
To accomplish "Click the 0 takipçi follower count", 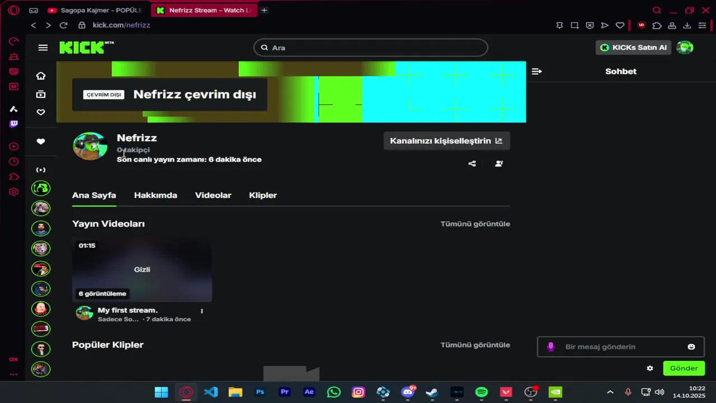I will click(x=133, y=150).
